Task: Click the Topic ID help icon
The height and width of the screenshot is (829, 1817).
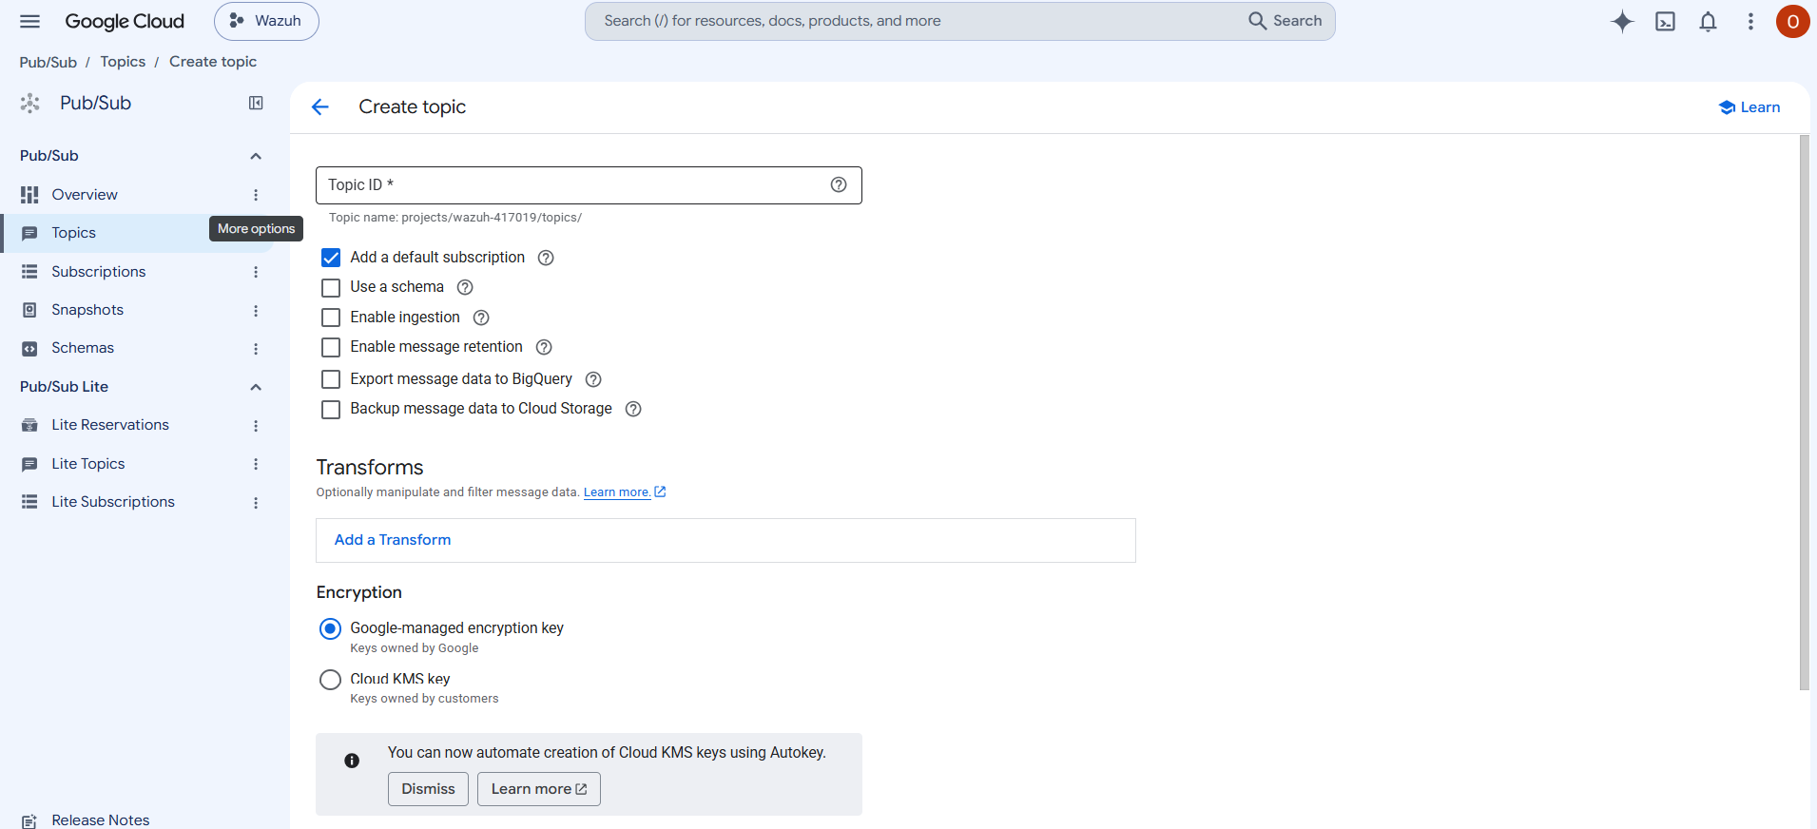Action: 839,185
